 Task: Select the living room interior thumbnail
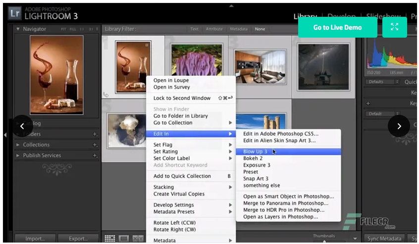[260, 67]
